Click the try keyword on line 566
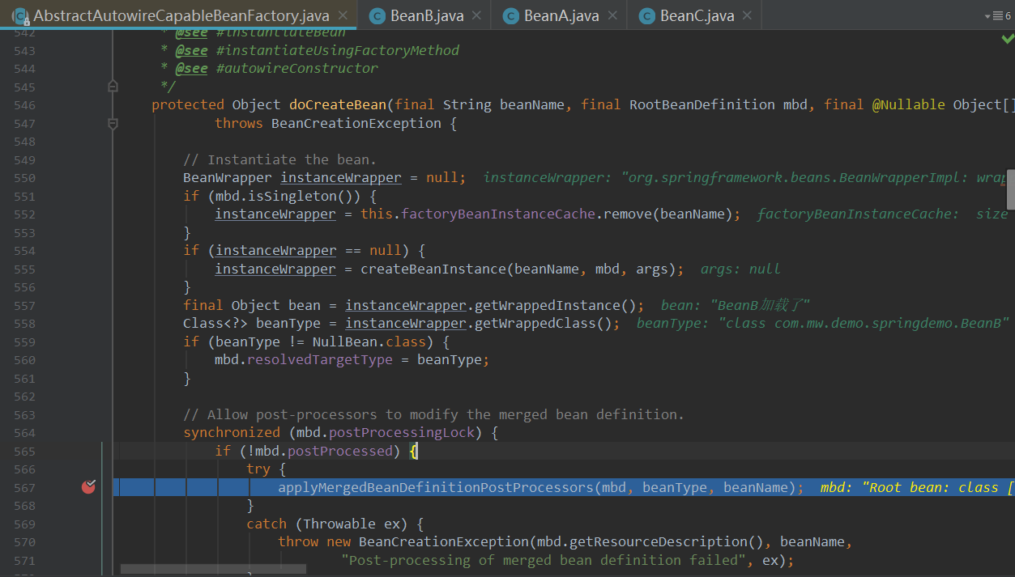The height and width of the screenshot is (577, 1015). click(x=258, y=469)
